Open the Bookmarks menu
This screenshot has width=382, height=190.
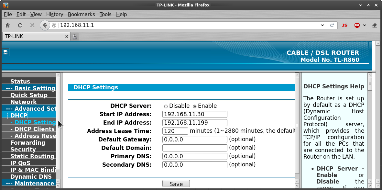coord(81,15)
